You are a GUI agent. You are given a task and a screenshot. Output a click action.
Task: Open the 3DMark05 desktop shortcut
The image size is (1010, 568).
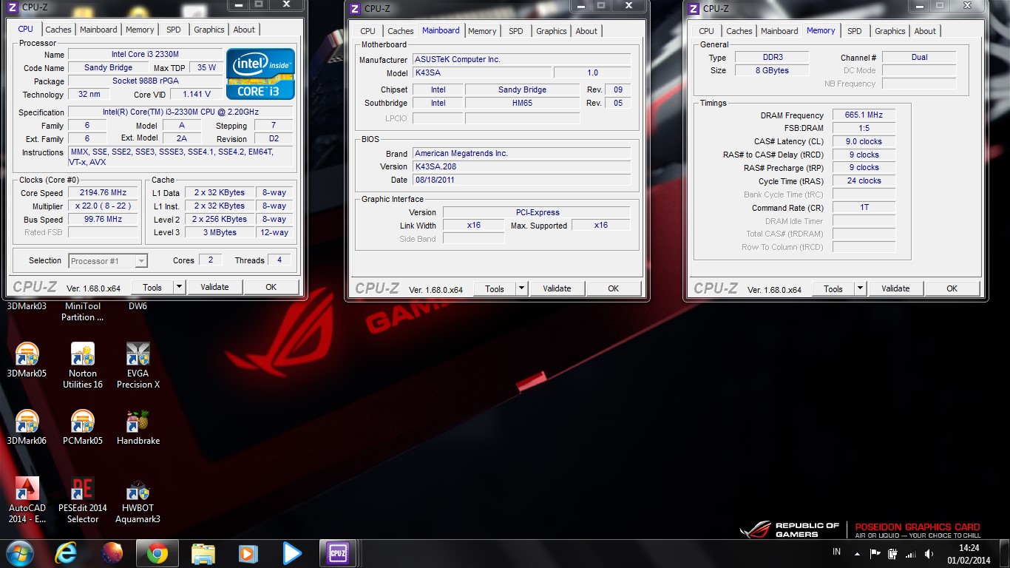click(x=27, y=360)
